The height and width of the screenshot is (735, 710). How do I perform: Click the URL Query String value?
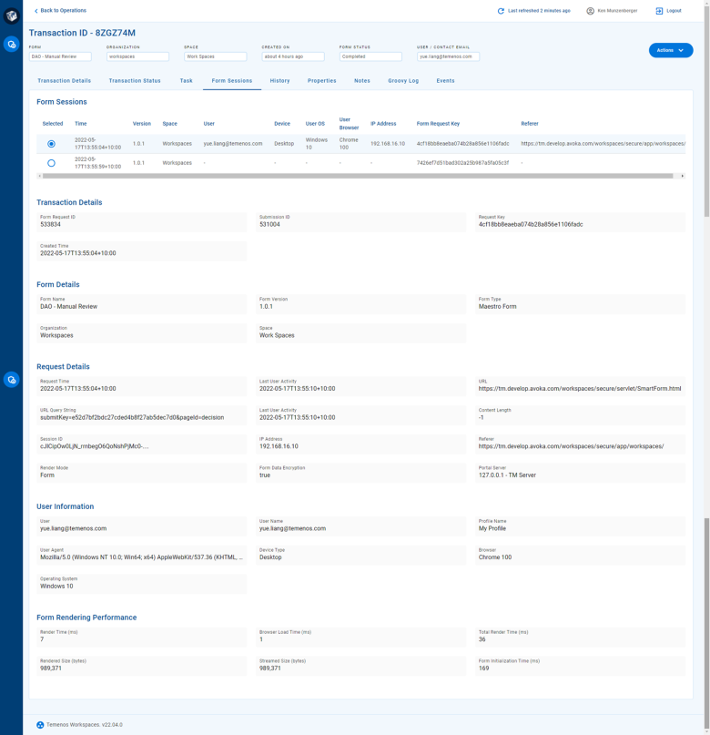pos(132,417)
